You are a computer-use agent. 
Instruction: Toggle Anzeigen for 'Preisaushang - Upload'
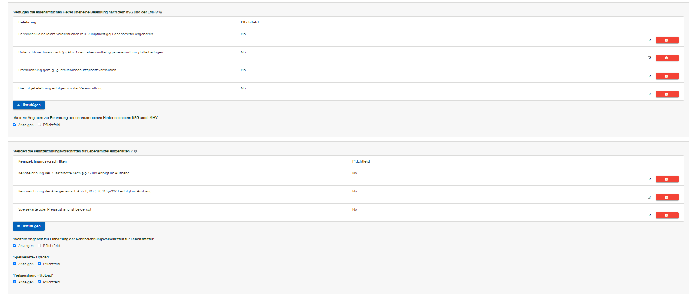pyautogui.click(x=15, y=282)
